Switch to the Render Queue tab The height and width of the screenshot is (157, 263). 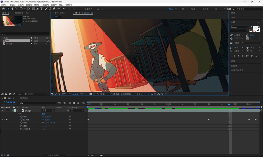pyautogui.click(x=24, y=98)
